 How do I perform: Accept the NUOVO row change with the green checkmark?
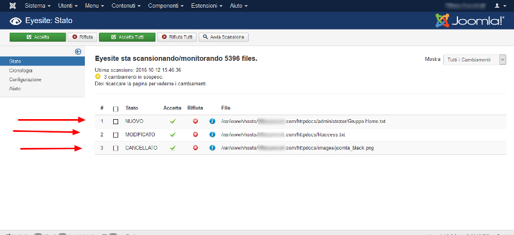tap(173, 121)
